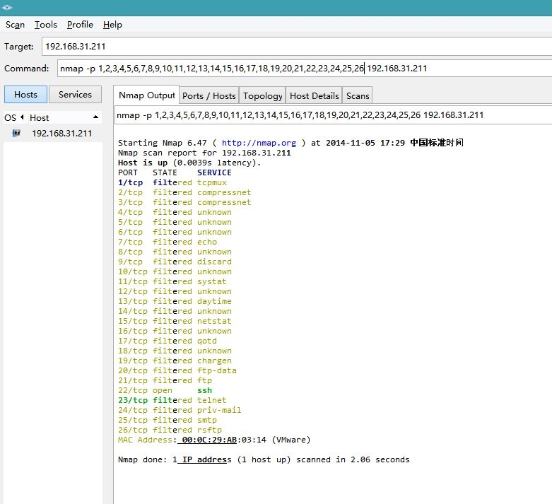Click the 'Host is up' line
Viewport: 552px width, 504px height.
[x=189, y=163]
